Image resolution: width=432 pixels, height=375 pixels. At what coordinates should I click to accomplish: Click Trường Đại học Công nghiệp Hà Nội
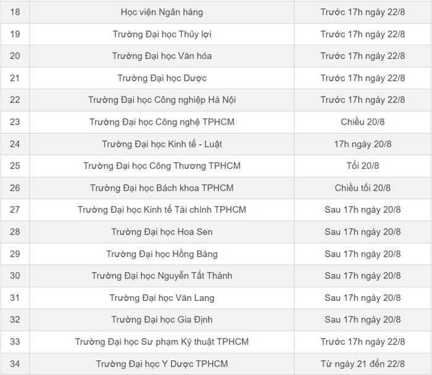(x=162, y=100)
